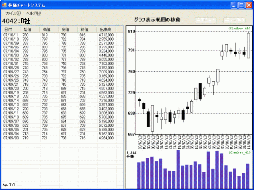Click the black 07/09/25 candlestick
This screenshot has width=254, height=190.
[x=200, y=91]
